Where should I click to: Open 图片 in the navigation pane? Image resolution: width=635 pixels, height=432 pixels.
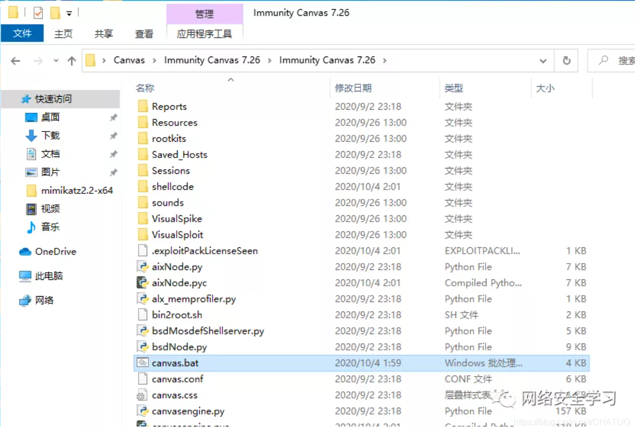(x=50, y=172)
